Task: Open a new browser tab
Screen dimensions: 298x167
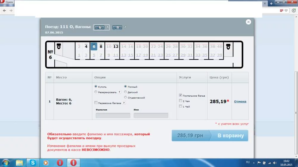Action: tap(271, 3)
